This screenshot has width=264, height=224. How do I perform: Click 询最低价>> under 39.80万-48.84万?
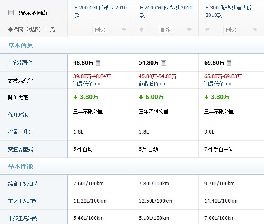click(x=87, y=84)
